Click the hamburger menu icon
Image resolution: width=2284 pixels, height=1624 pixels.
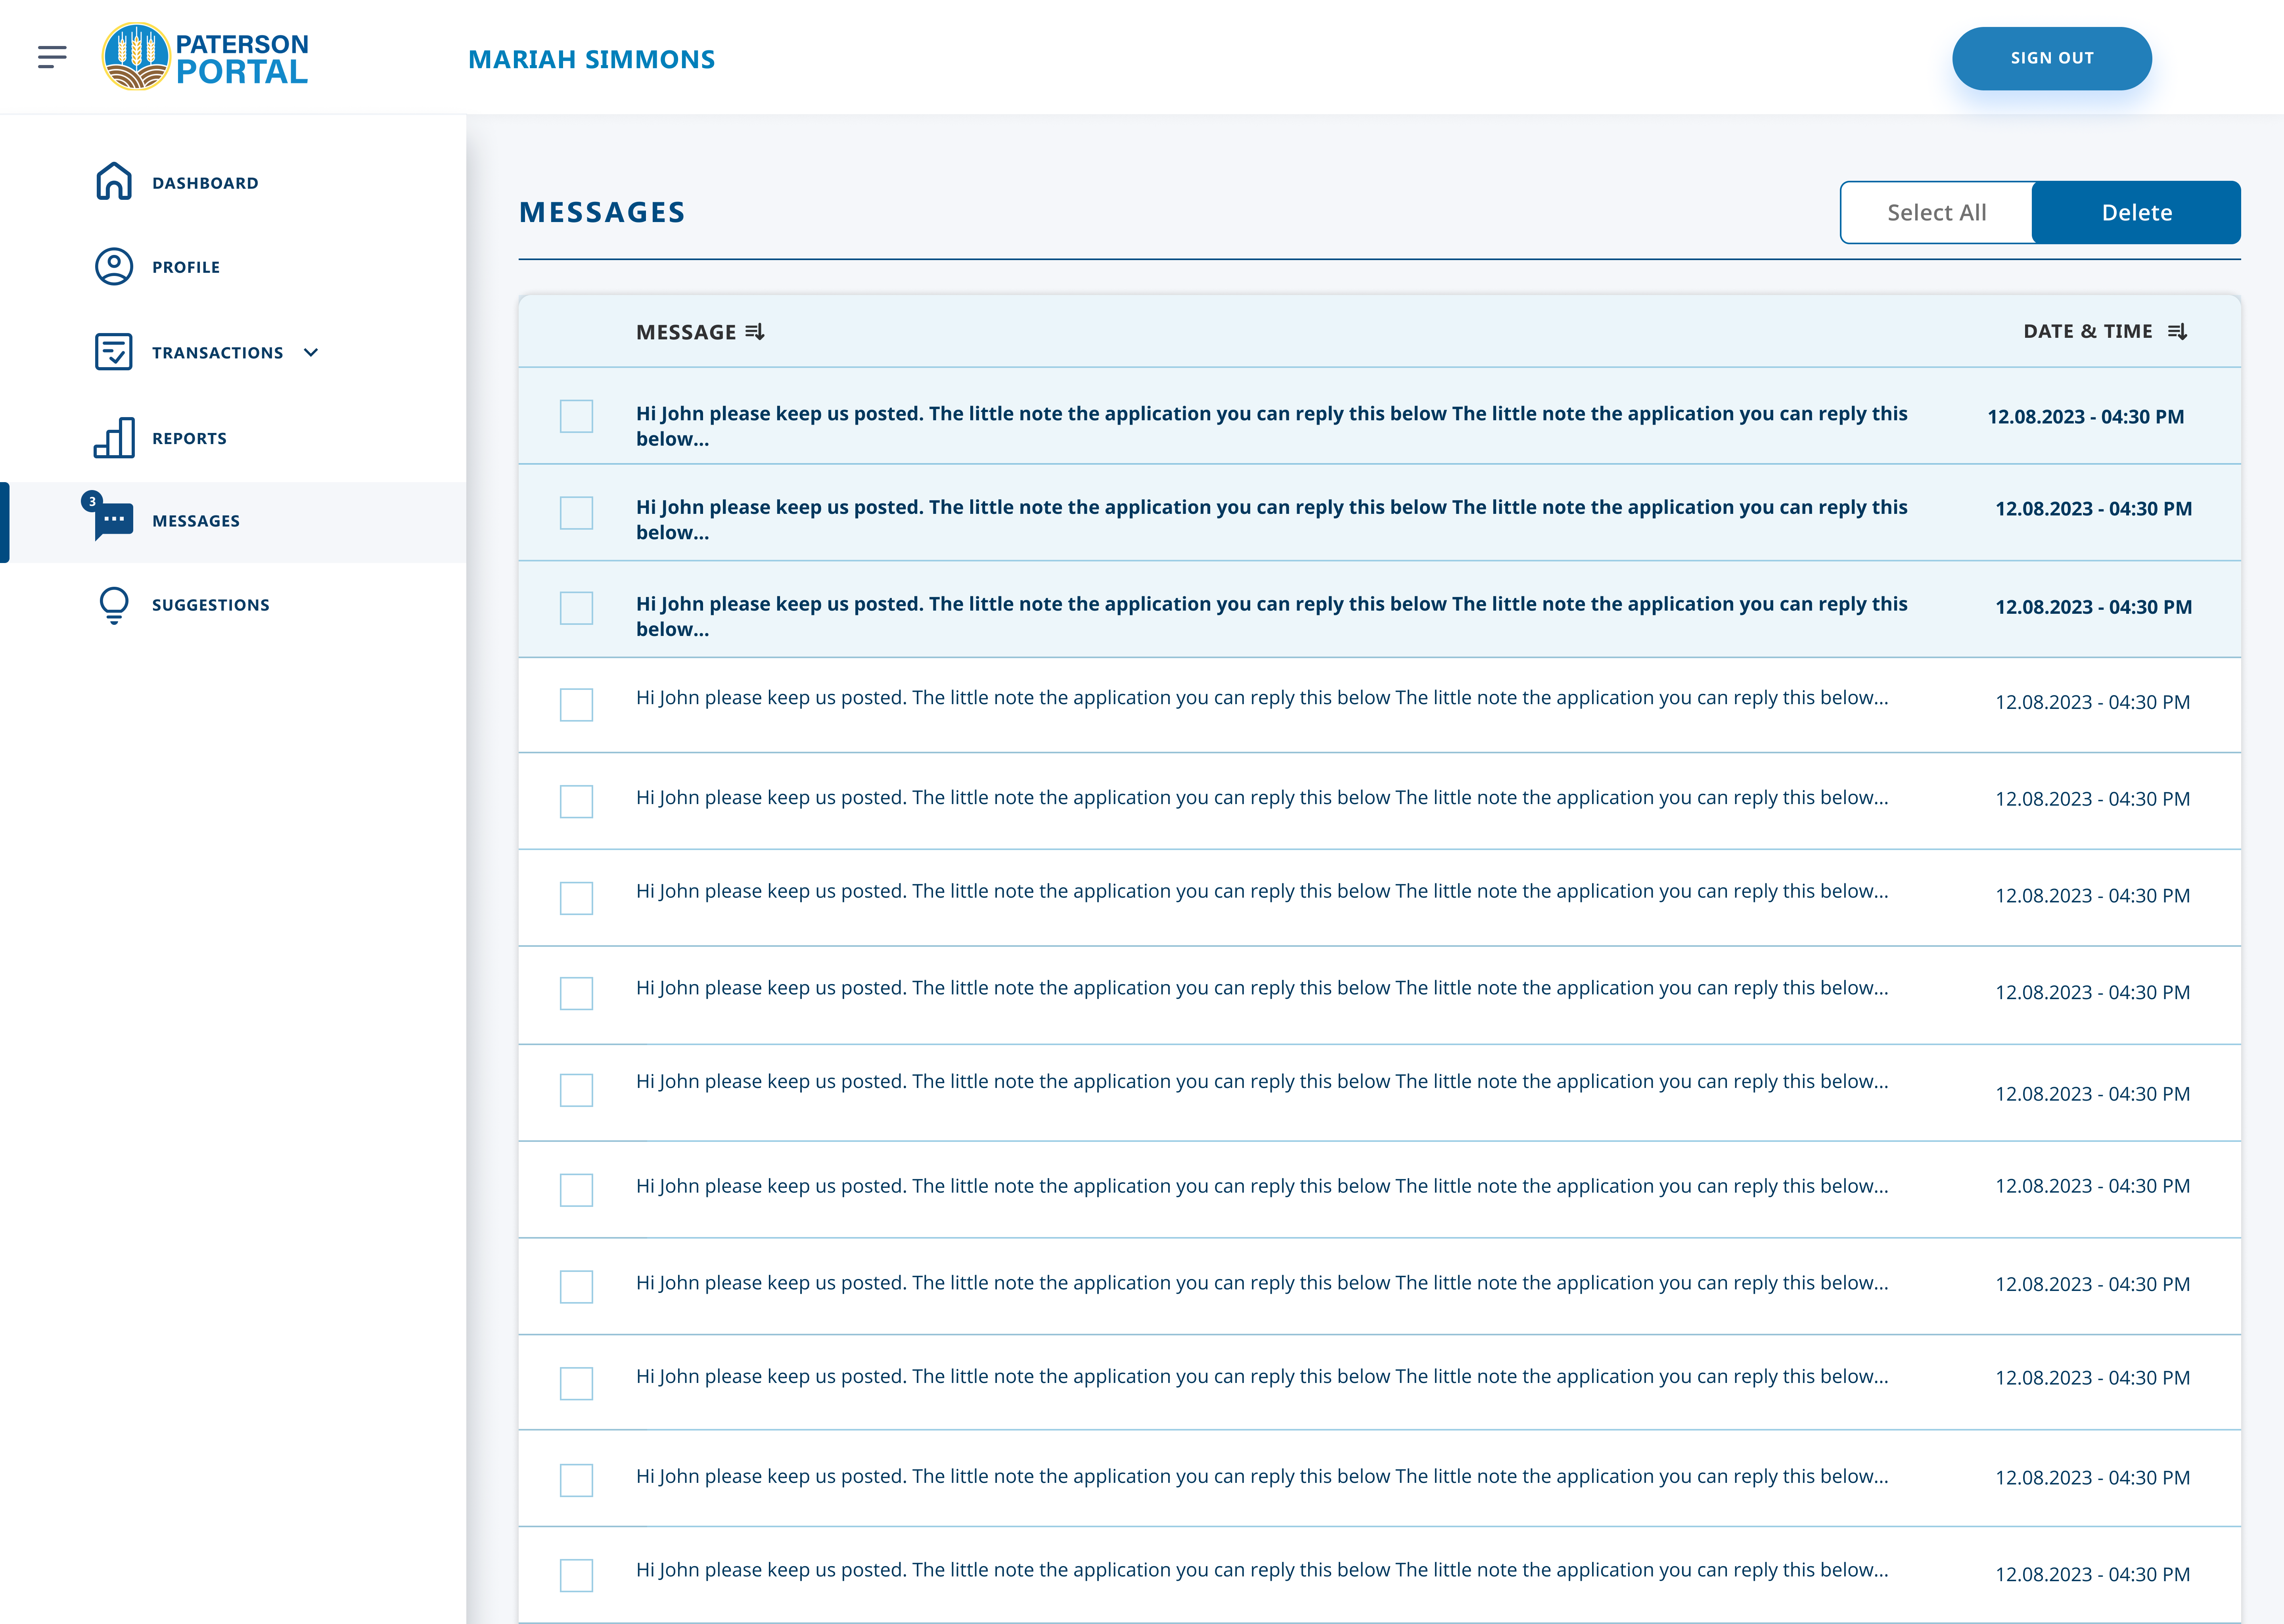(52, 57)
